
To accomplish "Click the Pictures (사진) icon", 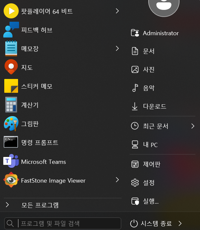I will pos(135,69).
